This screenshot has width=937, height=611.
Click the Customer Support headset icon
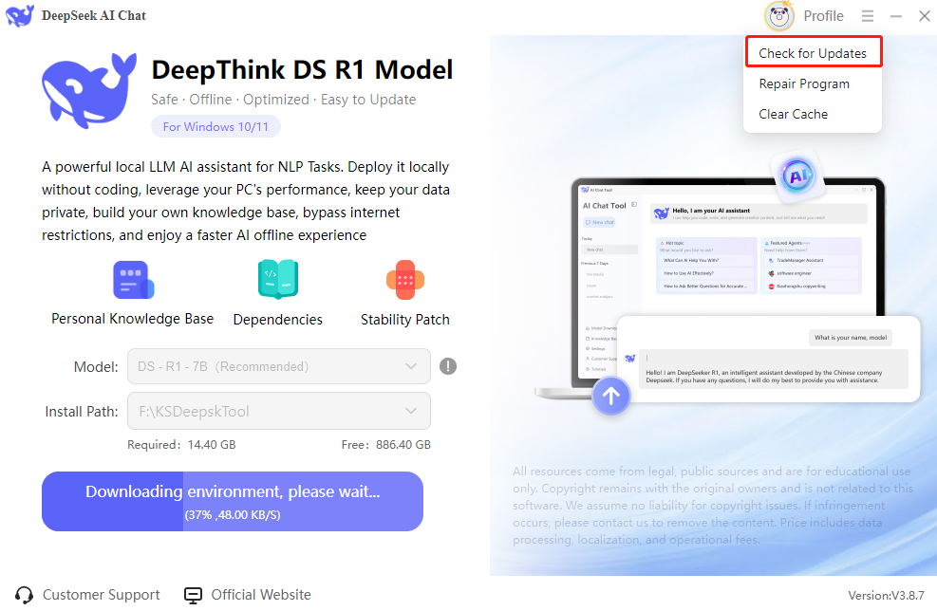[24, 595]
